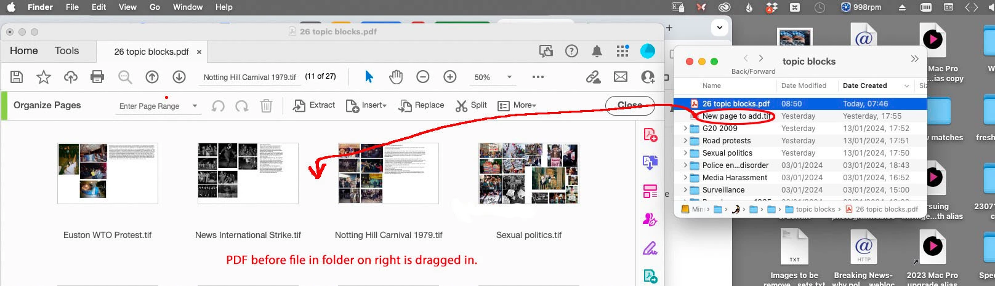Expand the Sexual politics folder in Finder
The height and width of the screenshot is (286, 995).
[x=685, y=153]
